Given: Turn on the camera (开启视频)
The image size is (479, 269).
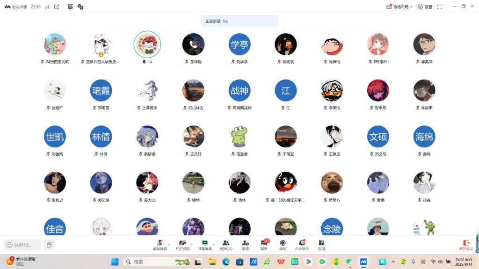Looking at the screenshot, I should 182,245.
